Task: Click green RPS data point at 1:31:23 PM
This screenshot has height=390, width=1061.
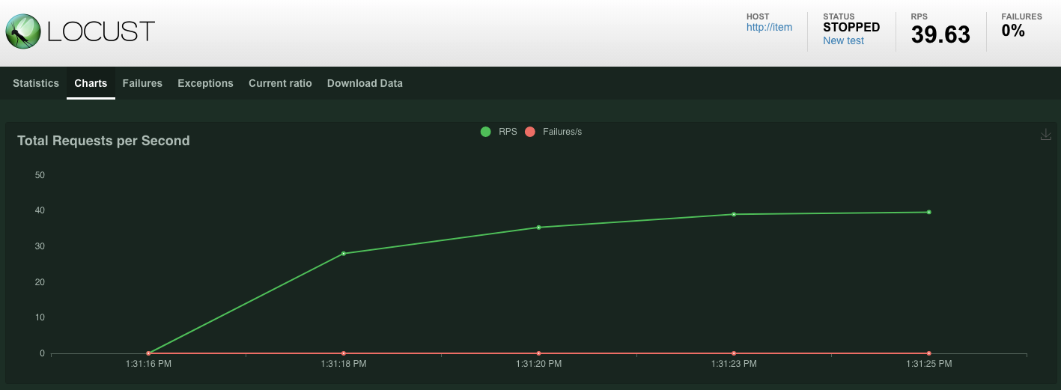Action: 734,214
